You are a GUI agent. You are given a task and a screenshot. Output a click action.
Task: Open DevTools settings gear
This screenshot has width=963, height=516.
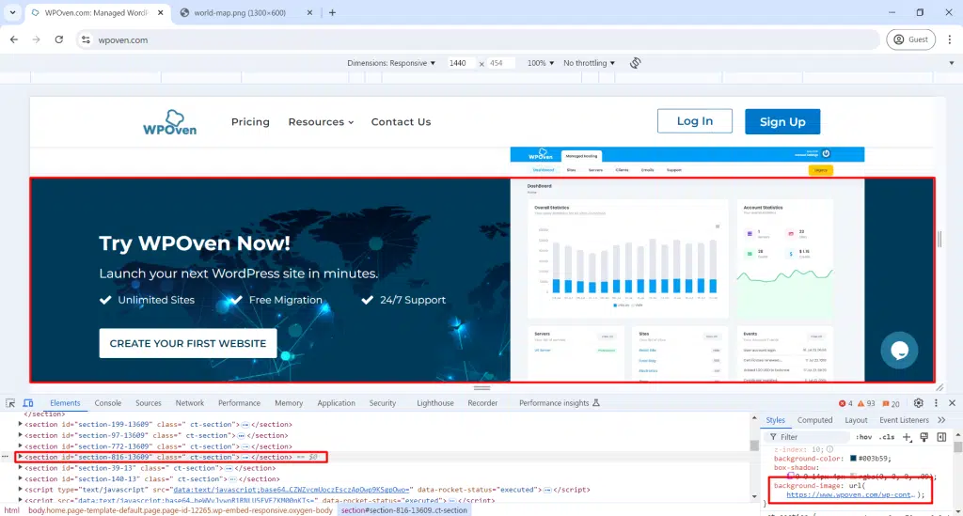919,403
